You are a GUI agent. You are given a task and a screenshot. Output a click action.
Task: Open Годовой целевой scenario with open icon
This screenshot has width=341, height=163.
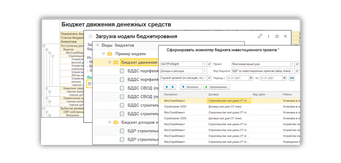[x=209, y=78]
